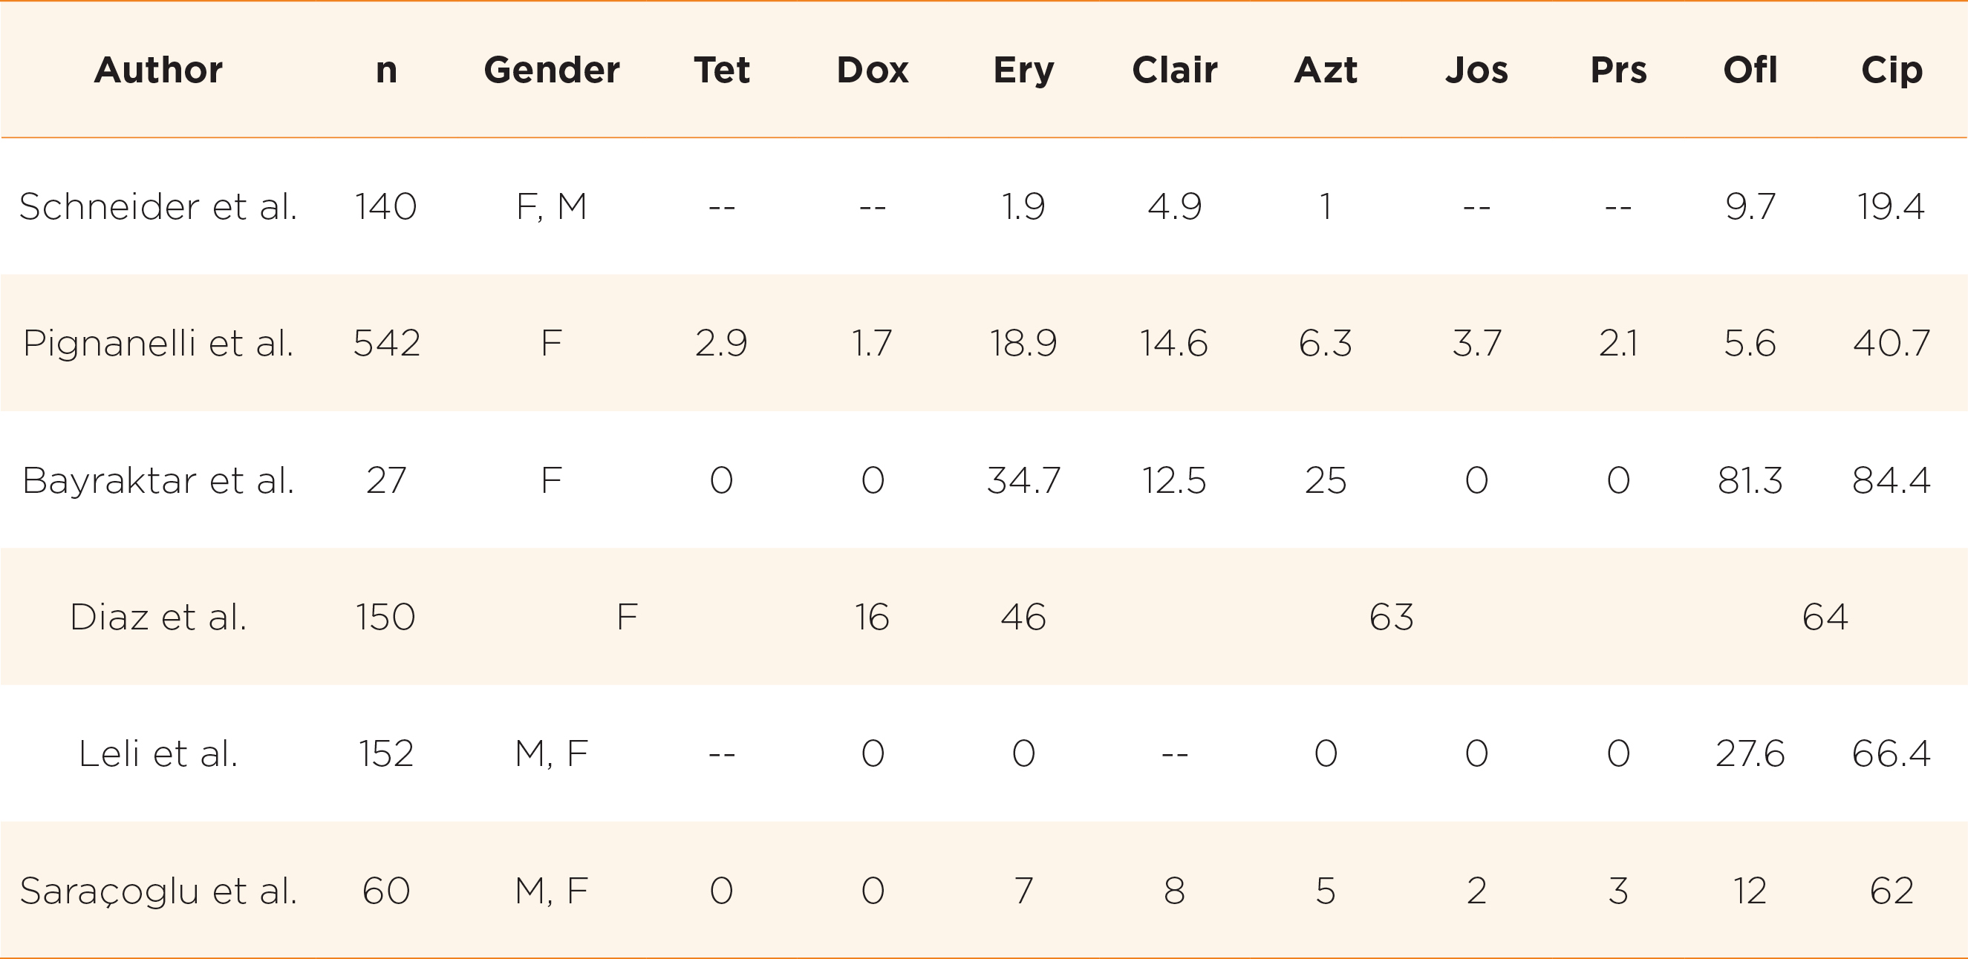The height and width of the screenshot is (959, 1968).
Task: Click the Author column header
Action: (158, 71)
